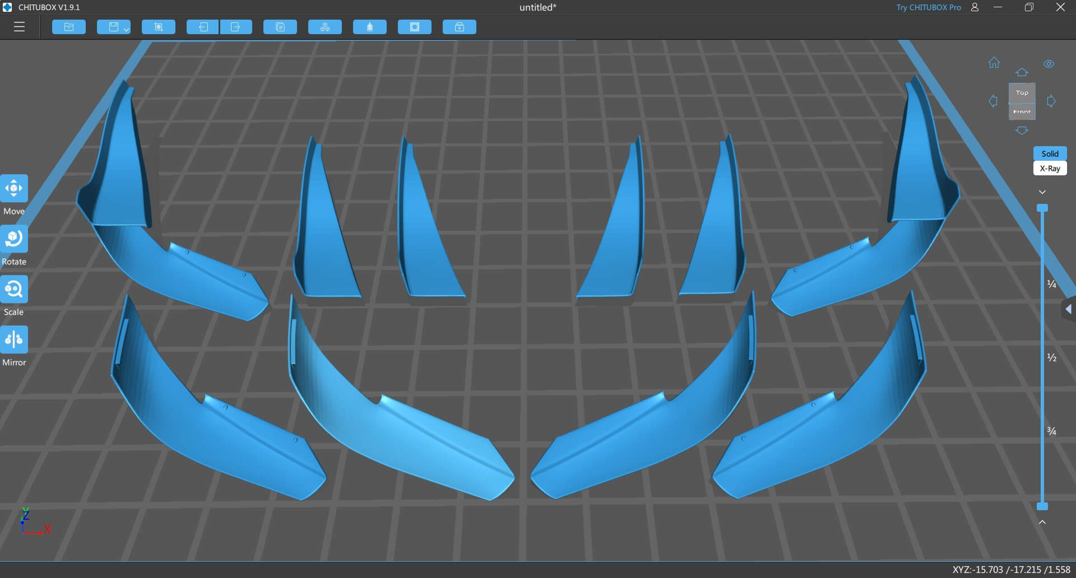The image size is (1076, 578).
Task: Reset camera with the home view icon
Action: point(994,63)
